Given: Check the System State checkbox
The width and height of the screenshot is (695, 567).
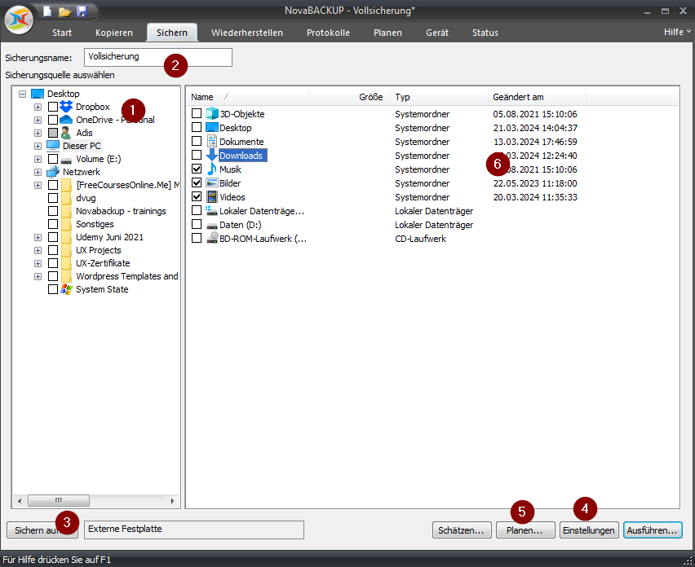Looking at the screenshot, I should 53,289.
